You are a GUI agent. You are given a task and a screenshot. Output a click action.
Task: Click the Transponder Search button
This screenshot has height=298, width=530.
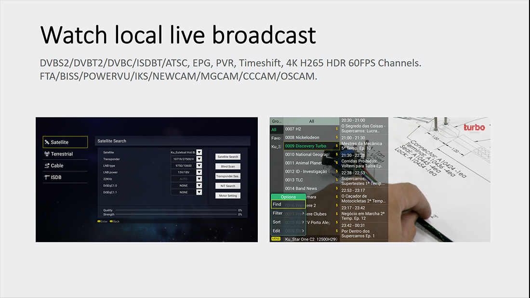click(x=228, y=176)
